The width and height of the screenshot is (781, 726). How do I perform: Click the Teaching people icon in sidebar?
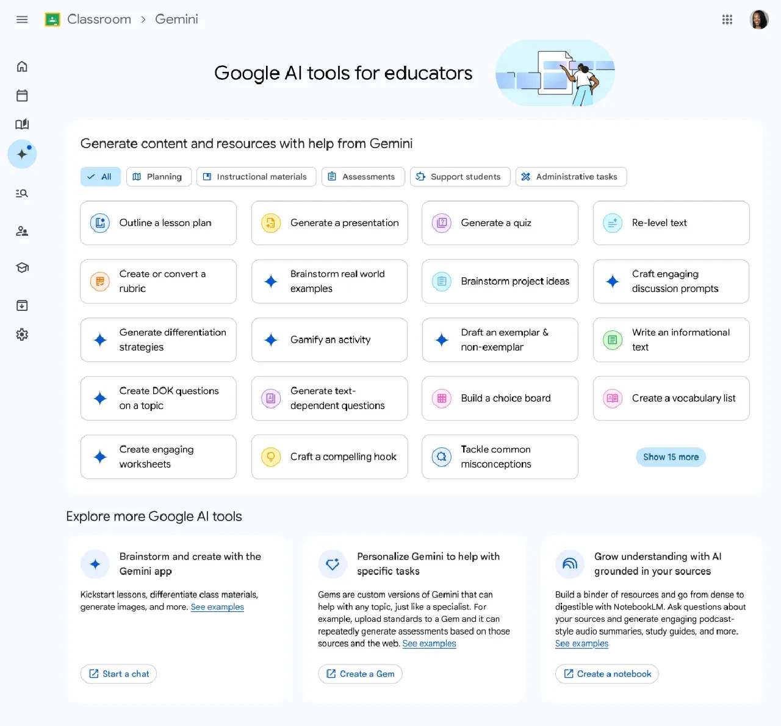(x=22, y=230)
